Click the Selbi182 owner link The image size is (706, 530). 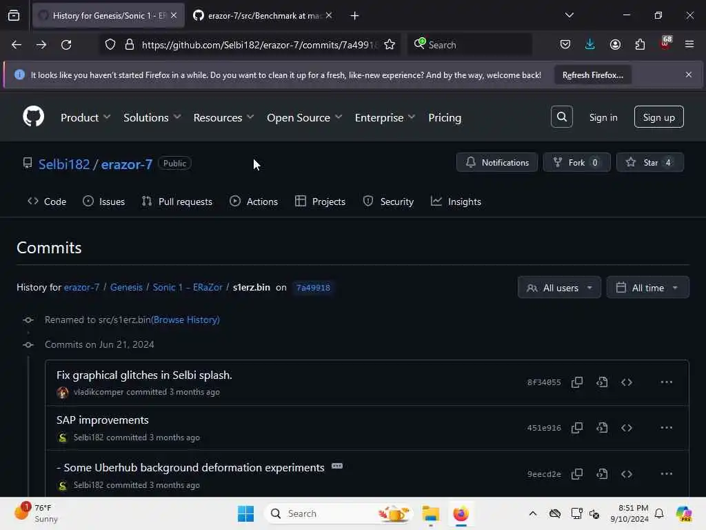[64, 164]
